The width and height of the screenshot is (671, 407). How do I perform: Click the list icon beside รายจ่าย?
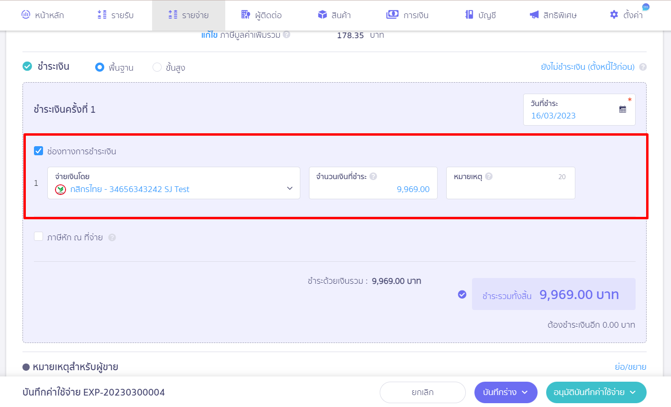pyautogui.click(x=173, y=15)
